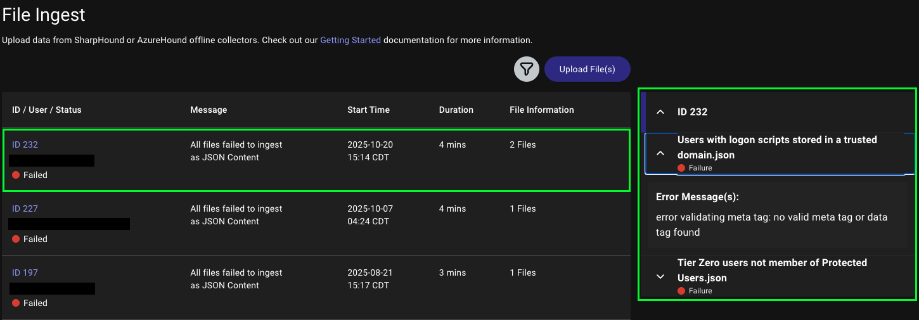Open the ID 197 ingest link
This screenshot has width=919, height=320.
25,272
